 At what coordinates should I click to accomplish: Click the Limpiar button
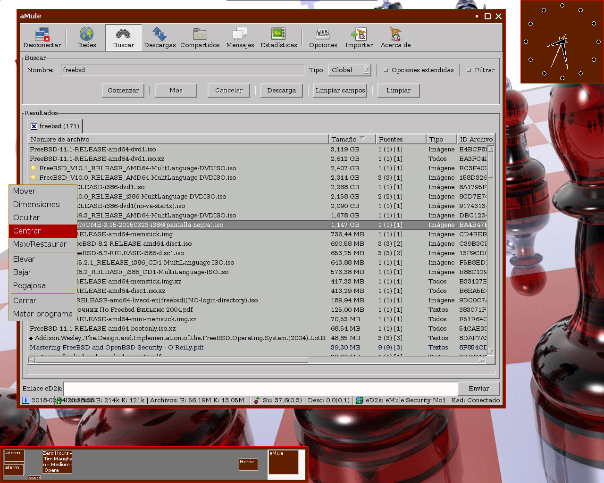pyautogui.click(x=399, y=91)
